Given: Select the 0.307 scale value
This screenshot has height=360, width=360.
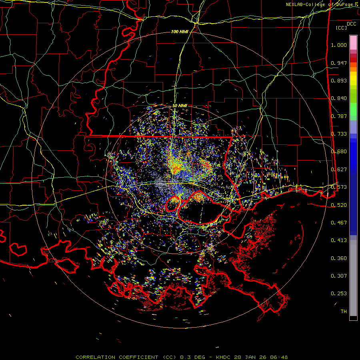Looking at the screenshot, I should tap(339, 276).
